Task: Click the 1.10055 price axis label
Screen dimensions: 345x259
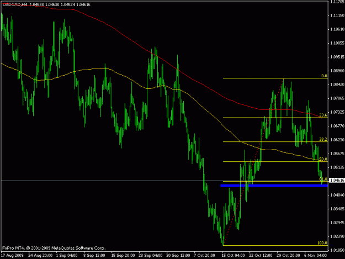Action: pyautogui.click(x=337, y=43)
